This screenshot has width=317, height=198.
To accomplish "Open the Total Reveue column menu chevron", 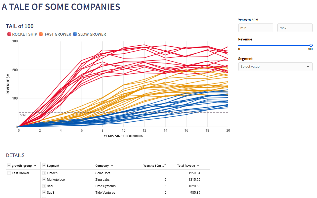I will (x=198, y=166).
